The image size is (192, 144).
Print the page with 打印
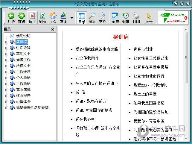pyautogui.click(x=136, y=18)
